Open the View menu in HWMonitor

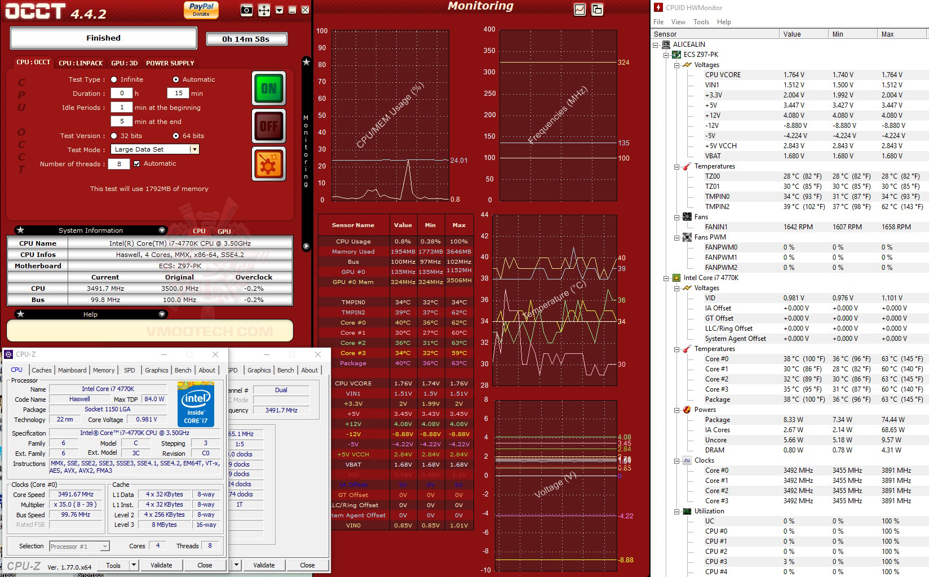pyautogui.click(x=678, y=22)
